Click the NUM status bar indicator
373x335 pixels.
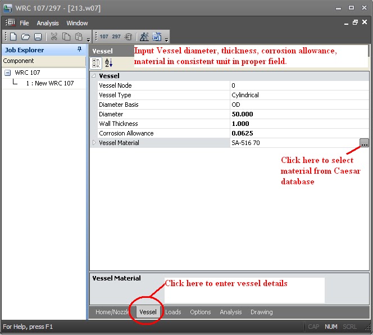[x=331, y=327]
